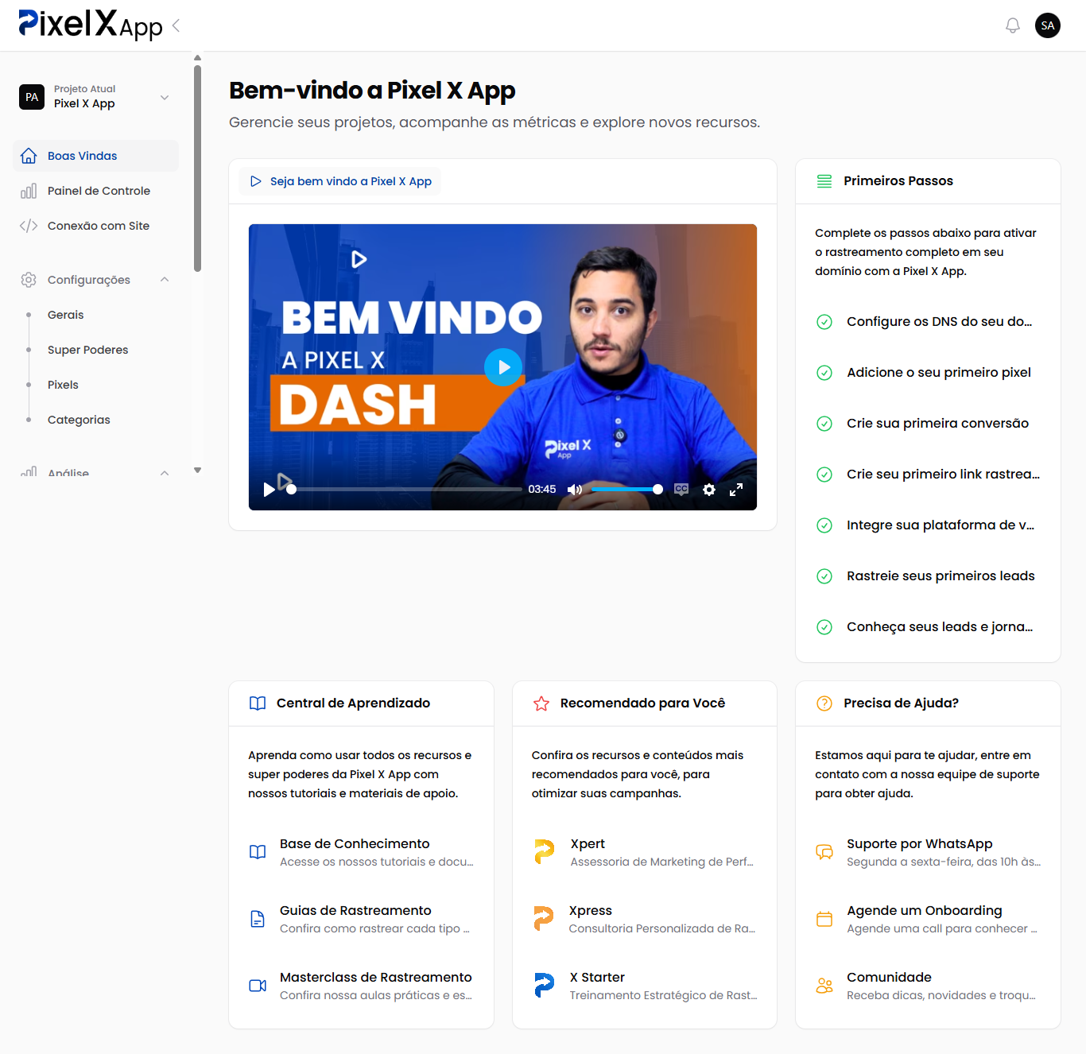
Task: Open Painel de Controle in sidebar
Action: [x=95, y=191]
